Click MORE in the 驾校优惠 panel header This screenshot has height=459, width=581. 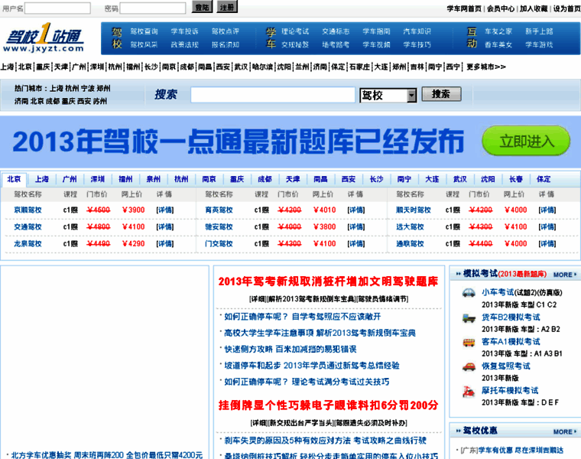point(565,432)
